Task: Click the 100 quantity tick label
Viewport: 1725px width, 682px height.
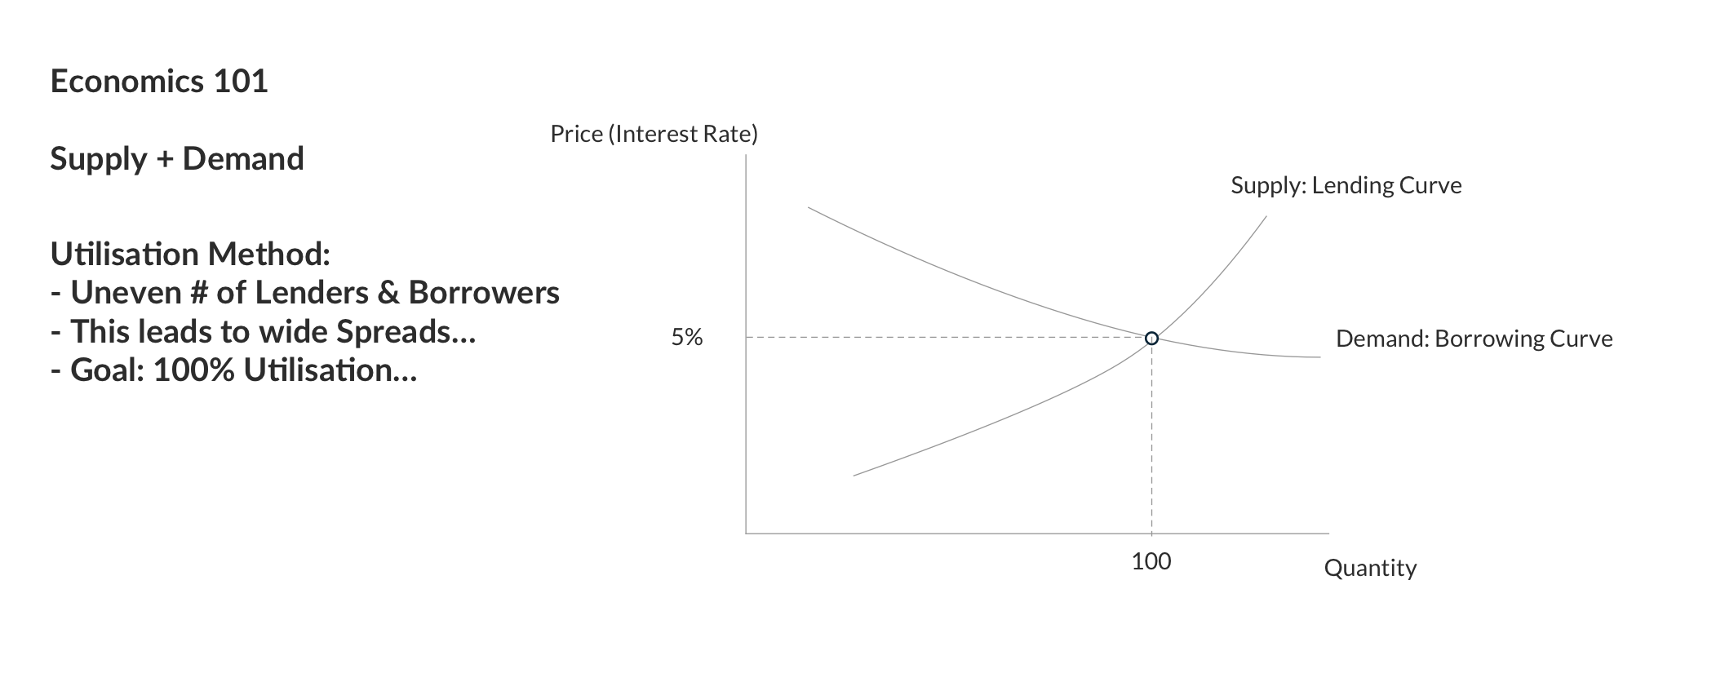Action: pyautogui.click(x=1151, y=561)
